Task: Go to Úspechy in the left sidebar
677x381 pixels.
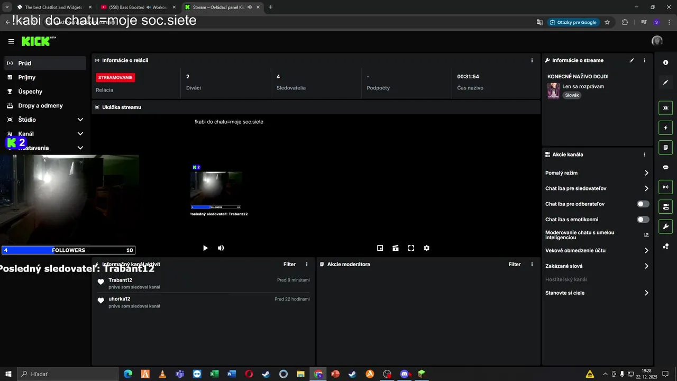Action: point(45,92)
